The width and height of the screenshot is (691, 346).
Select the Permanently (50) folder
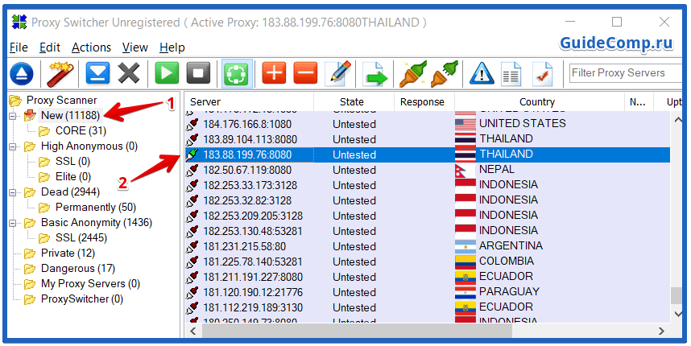[x=96, y=207]
